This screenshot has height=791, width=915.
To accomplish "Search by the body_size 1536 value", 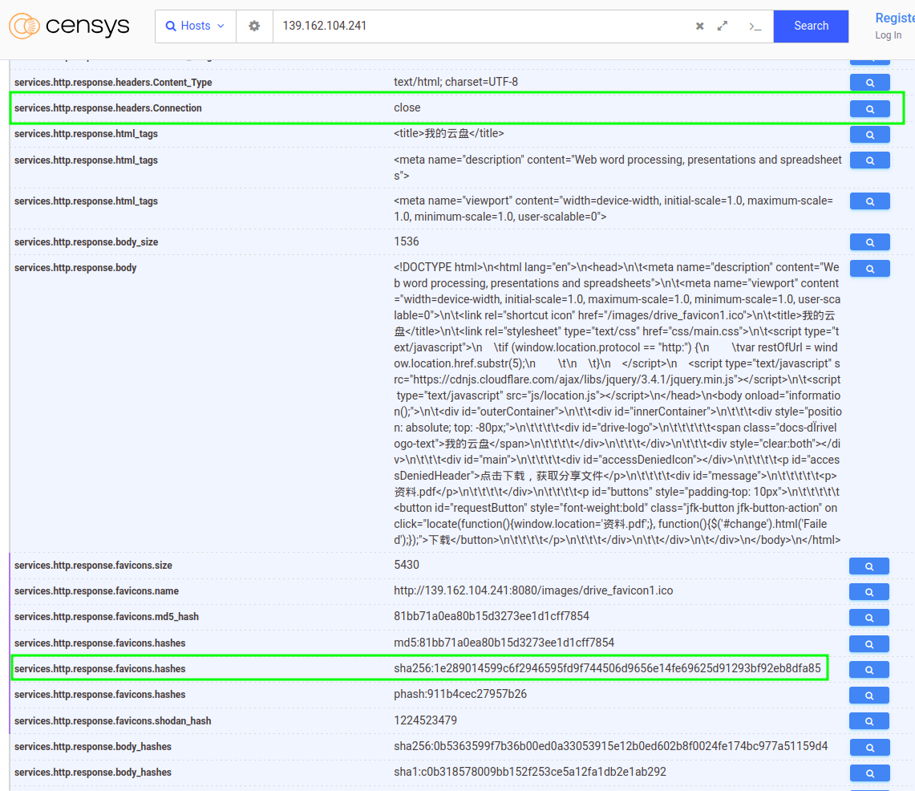I will tap(869, 242).
